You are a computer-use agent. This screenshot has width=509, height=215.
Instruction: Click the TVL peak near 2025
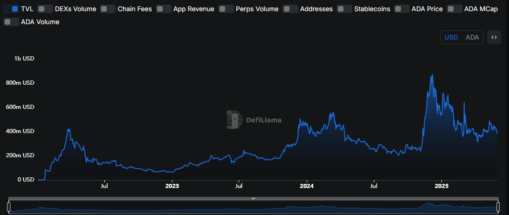coord(432,75)
